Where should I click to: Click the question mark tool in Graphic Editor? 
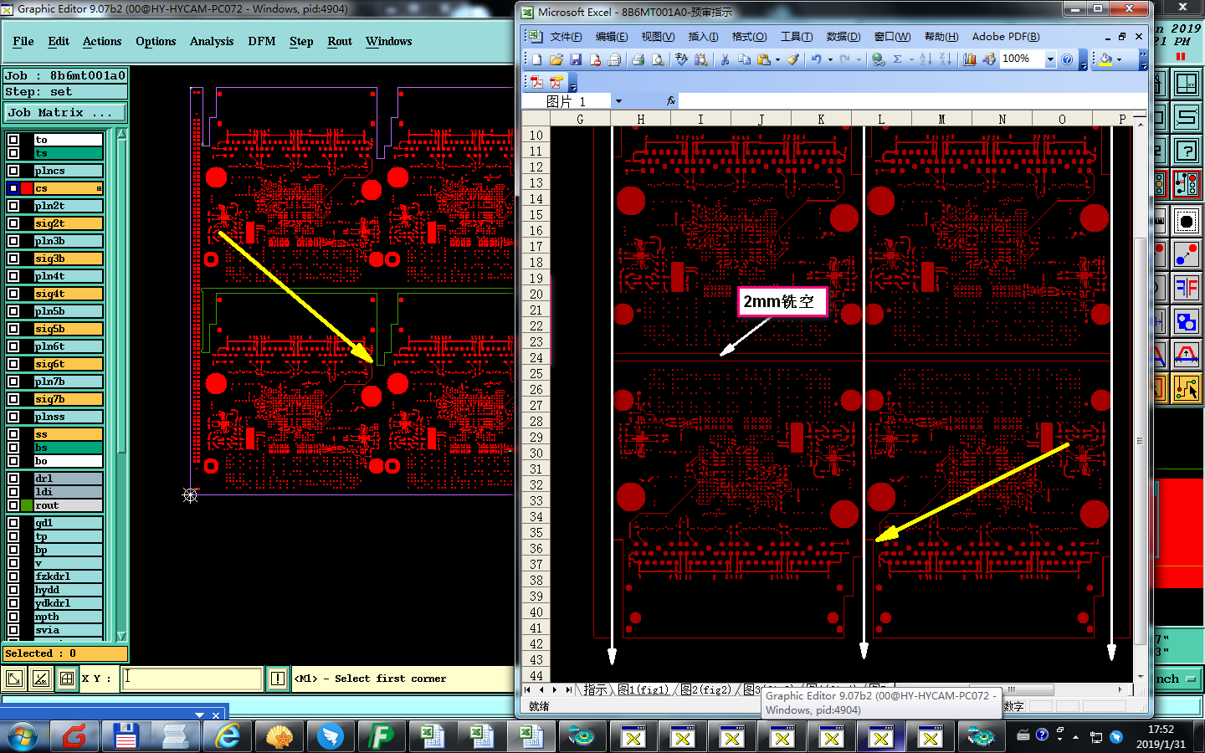[x=1187, y=151]
